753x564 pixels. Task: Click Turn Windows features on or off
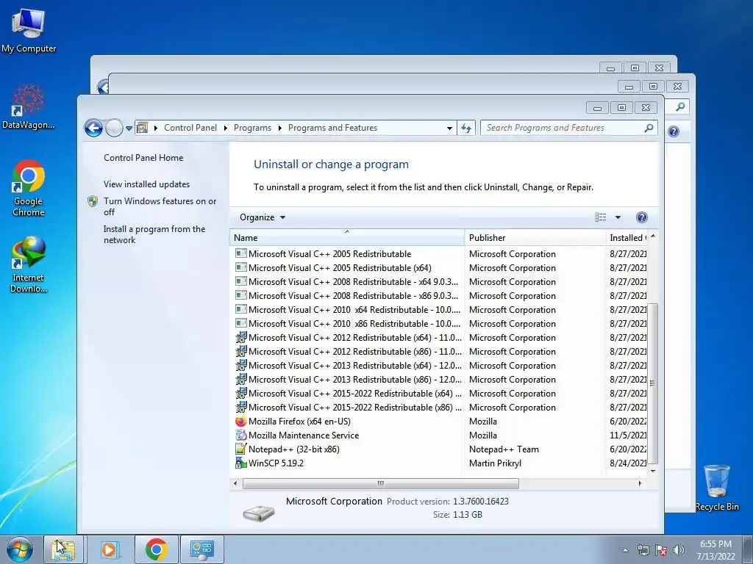coord(160,206)
